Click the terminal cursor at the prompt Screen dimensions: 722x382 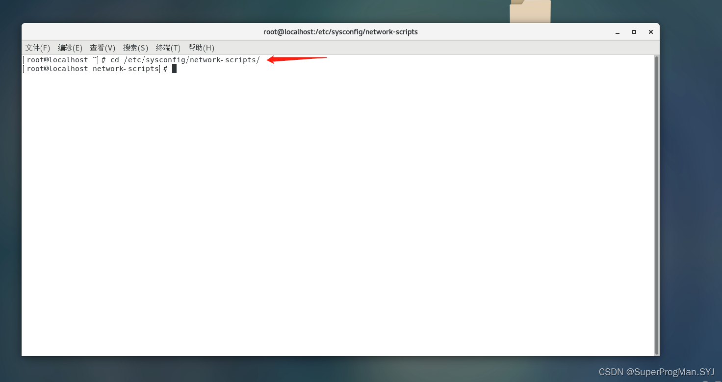(174, 69)
